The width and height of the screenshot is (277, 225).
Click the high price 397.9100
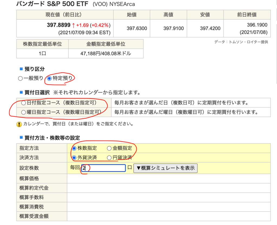[x=173, y=28]
